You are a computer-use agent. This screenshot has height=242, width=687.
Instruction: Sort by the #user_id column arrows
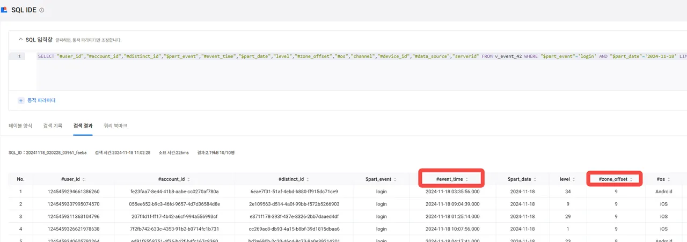click(x=83, y=179)
